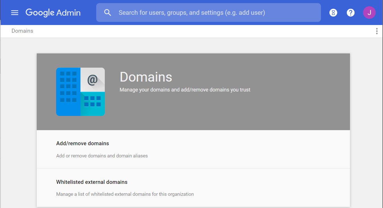Click the Domains page heading
This screenshot has width=383, height=208.
146,77
